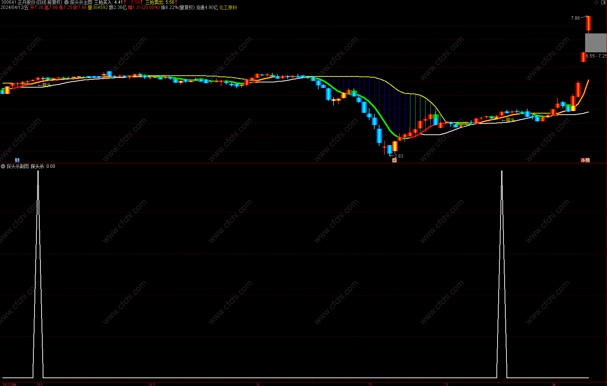Click the 三抢买入: 4.41 value

108,2
